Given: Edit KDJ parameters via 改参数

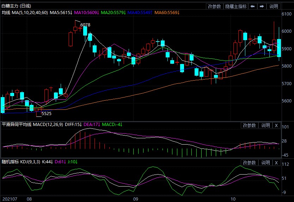Looking at the screenshot, I should click(x=250, y=163).
